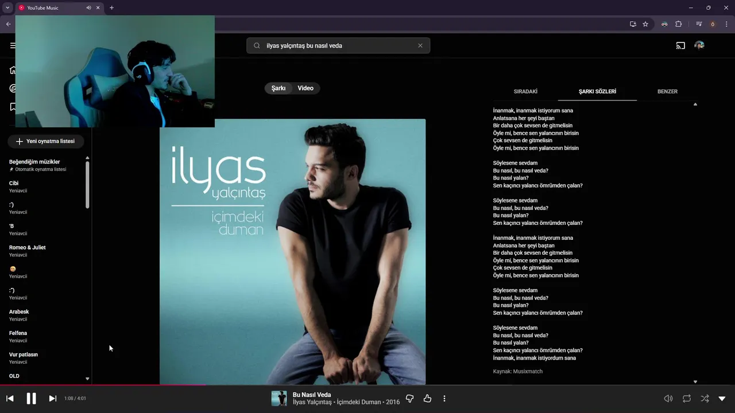Click the small album thumbnail in player bar
This screenshot has width=735, height=413.
279,399
